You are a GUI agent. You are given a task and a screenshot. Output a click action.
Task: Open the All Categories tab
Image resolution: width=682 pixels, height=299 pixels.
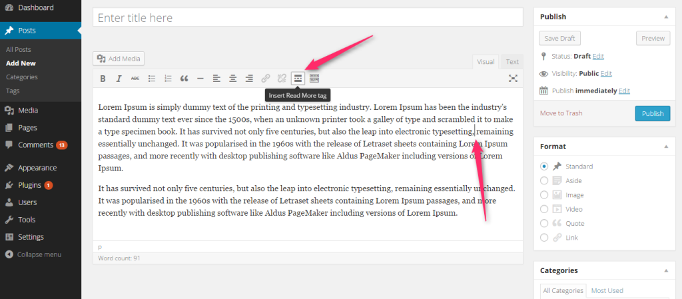[563, 291]
